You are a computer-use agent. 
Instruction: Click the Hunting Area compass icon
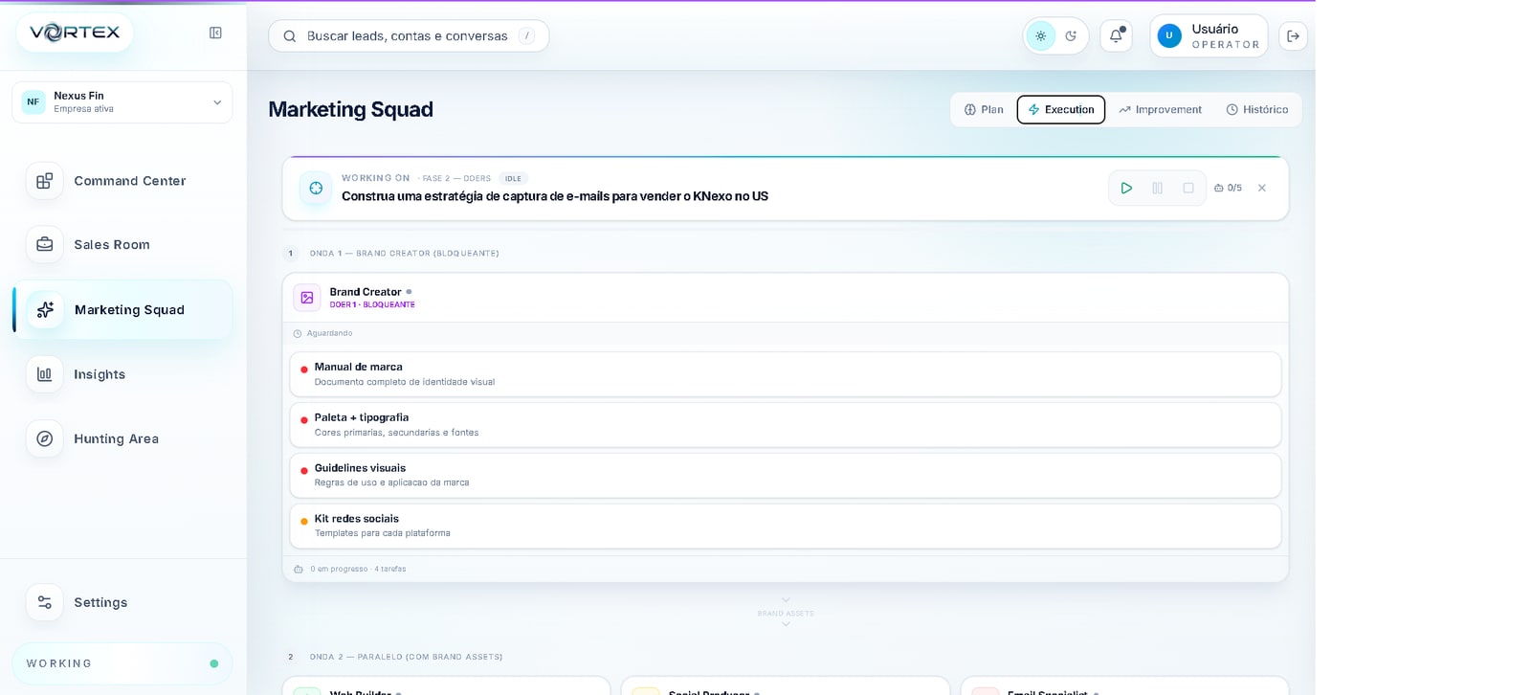click(44, 438)
